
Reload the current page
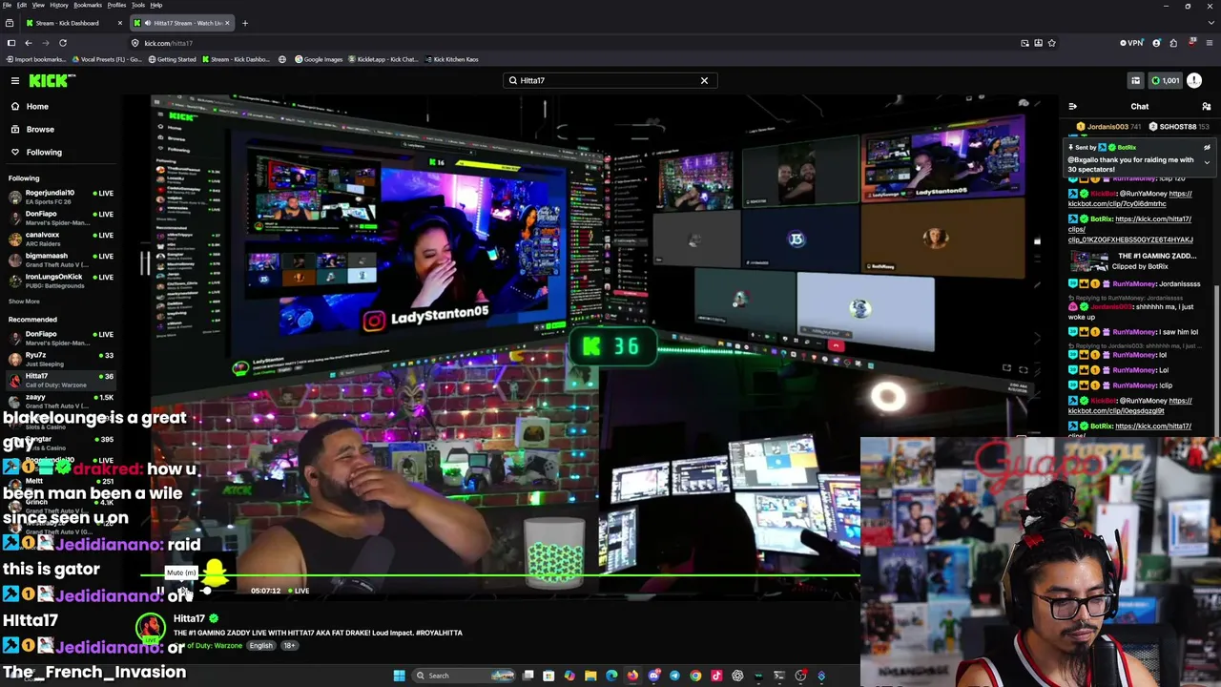click(63, 43)
